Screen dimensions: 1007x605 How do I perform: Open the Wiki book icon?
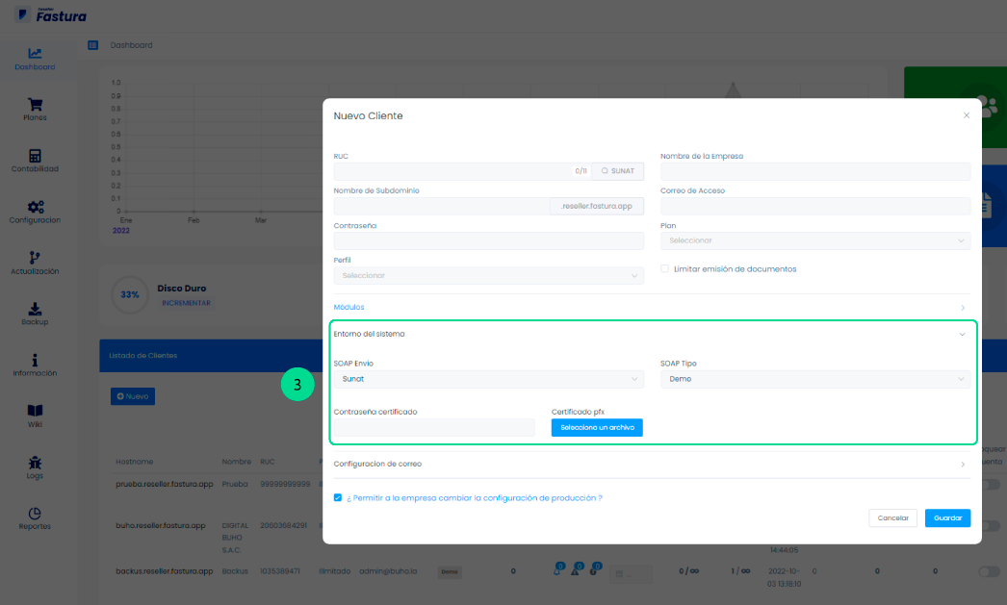pos(35,411)
